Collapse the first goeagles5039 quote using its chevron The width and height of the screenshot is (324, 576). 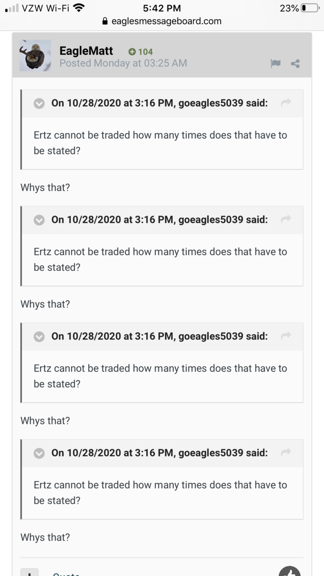tap(39, 103)
